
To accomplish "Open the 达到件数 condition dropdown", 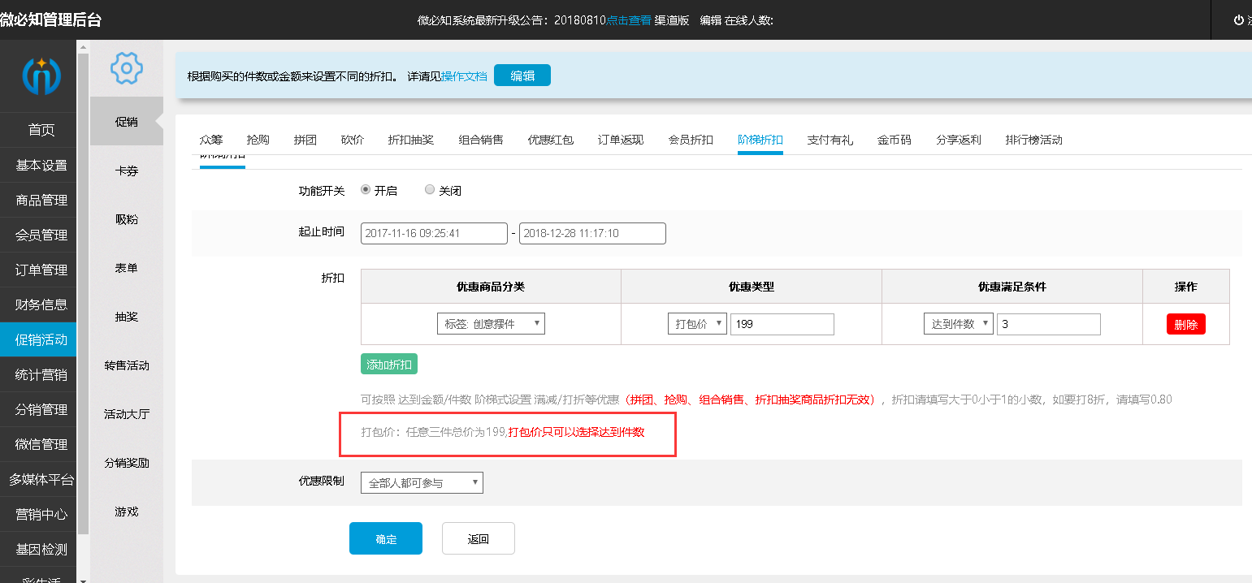I will pyautogui.click(x=959, y=324).
